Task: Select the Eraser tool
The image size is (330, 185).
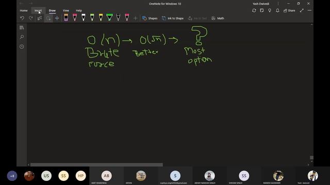Action: tap(66, 17)
